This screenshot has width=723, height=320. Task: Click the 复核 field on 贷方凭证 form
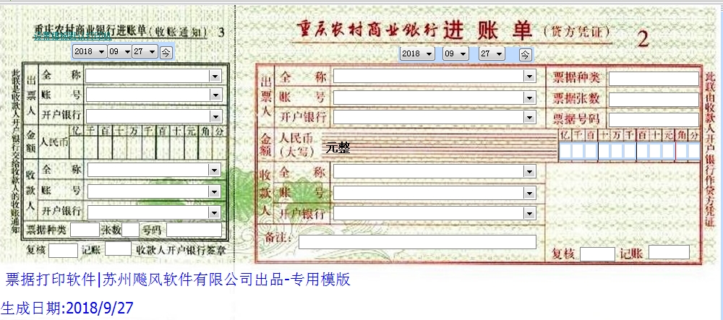click(597, 254)
